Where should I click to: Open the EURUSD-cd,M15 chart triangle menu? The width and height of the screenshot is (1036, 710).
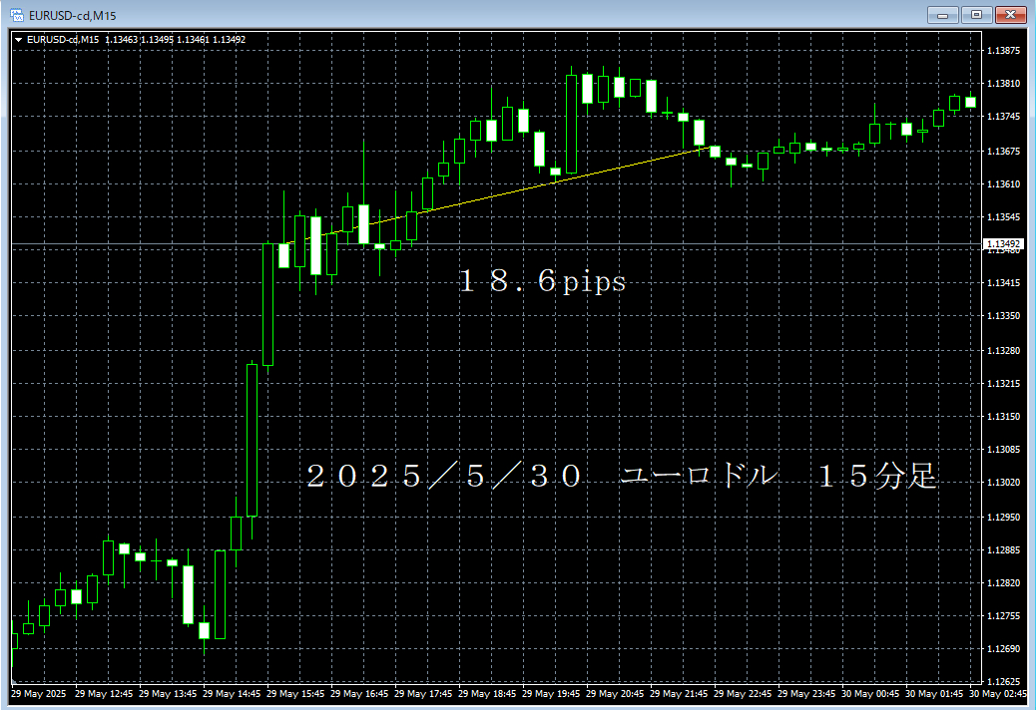(x=19, y=40)
